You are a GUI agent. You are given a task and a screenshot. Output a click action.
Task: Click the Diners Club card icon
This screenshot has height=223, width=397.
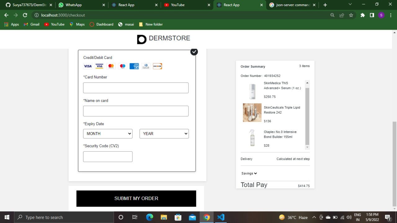(x=146, y=66)
